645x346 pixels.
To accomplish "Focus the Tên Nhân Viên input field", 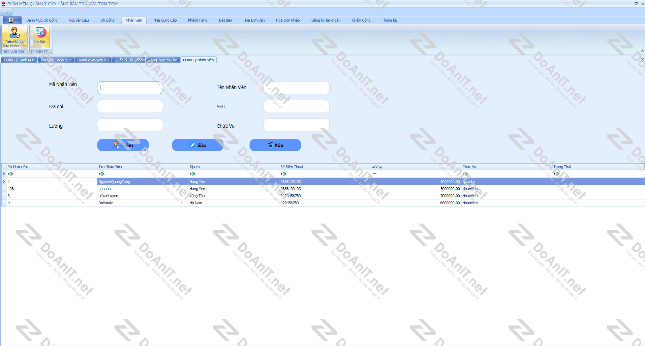I will click(297, 88).
